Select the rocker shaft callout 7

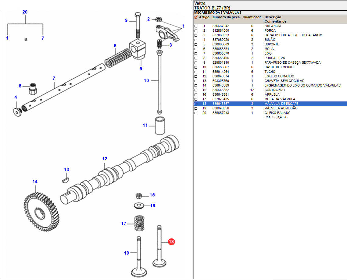[54, 78]
